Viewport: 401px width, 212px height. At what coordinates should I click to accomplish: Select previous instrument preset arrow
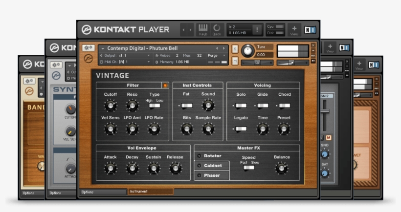click(217, 48)
